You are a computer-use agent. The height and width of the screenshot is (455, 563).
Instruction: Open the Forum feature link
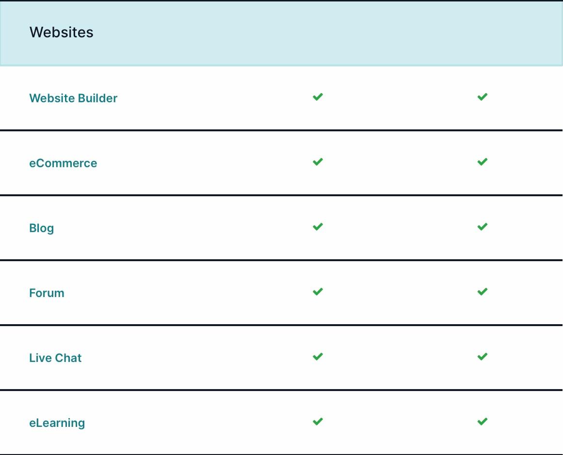point(47,293)
